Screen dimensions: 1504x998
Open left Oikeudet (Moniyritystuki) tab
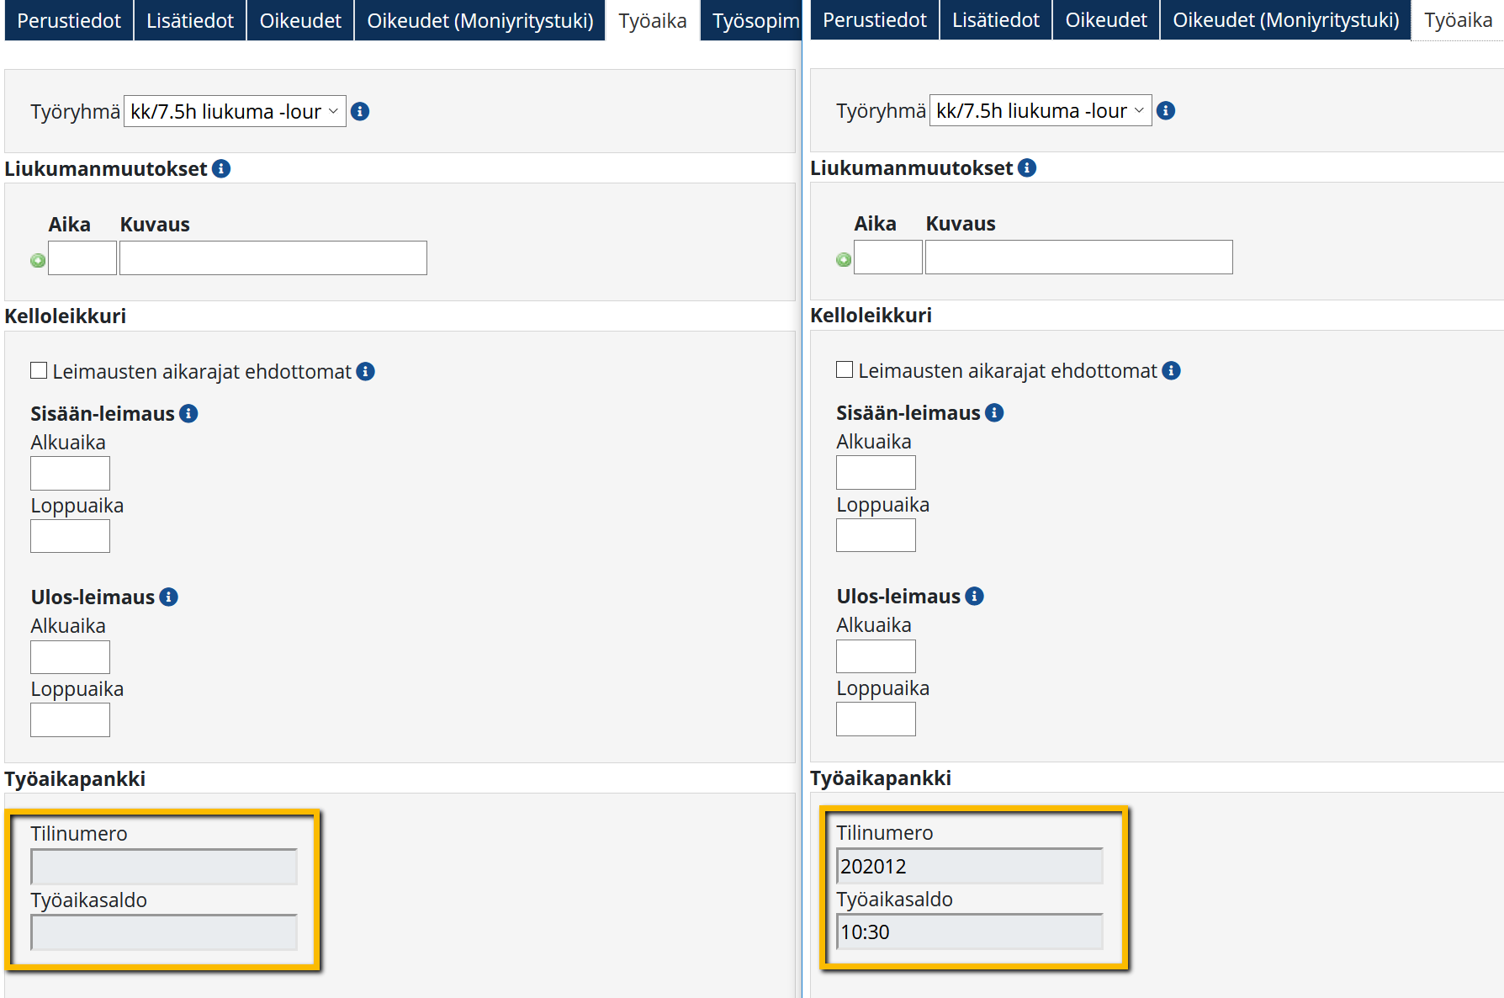click(x=480, y=20)
